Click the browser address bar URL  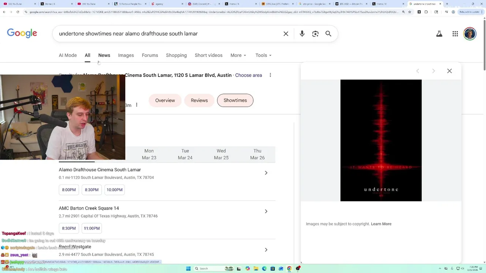coord(214,12)
